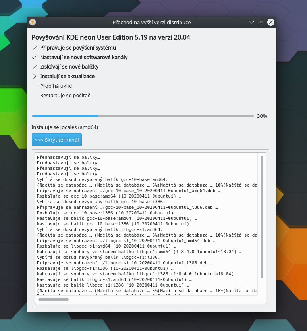Click terminal line Vybírá balík libgcc-s1:amd64

(x=100, y=229)
